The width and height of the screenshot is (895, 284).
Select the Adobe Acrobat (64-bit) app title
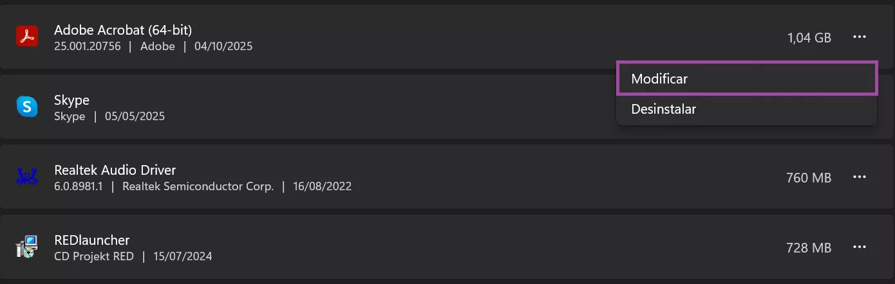[123, 30]
